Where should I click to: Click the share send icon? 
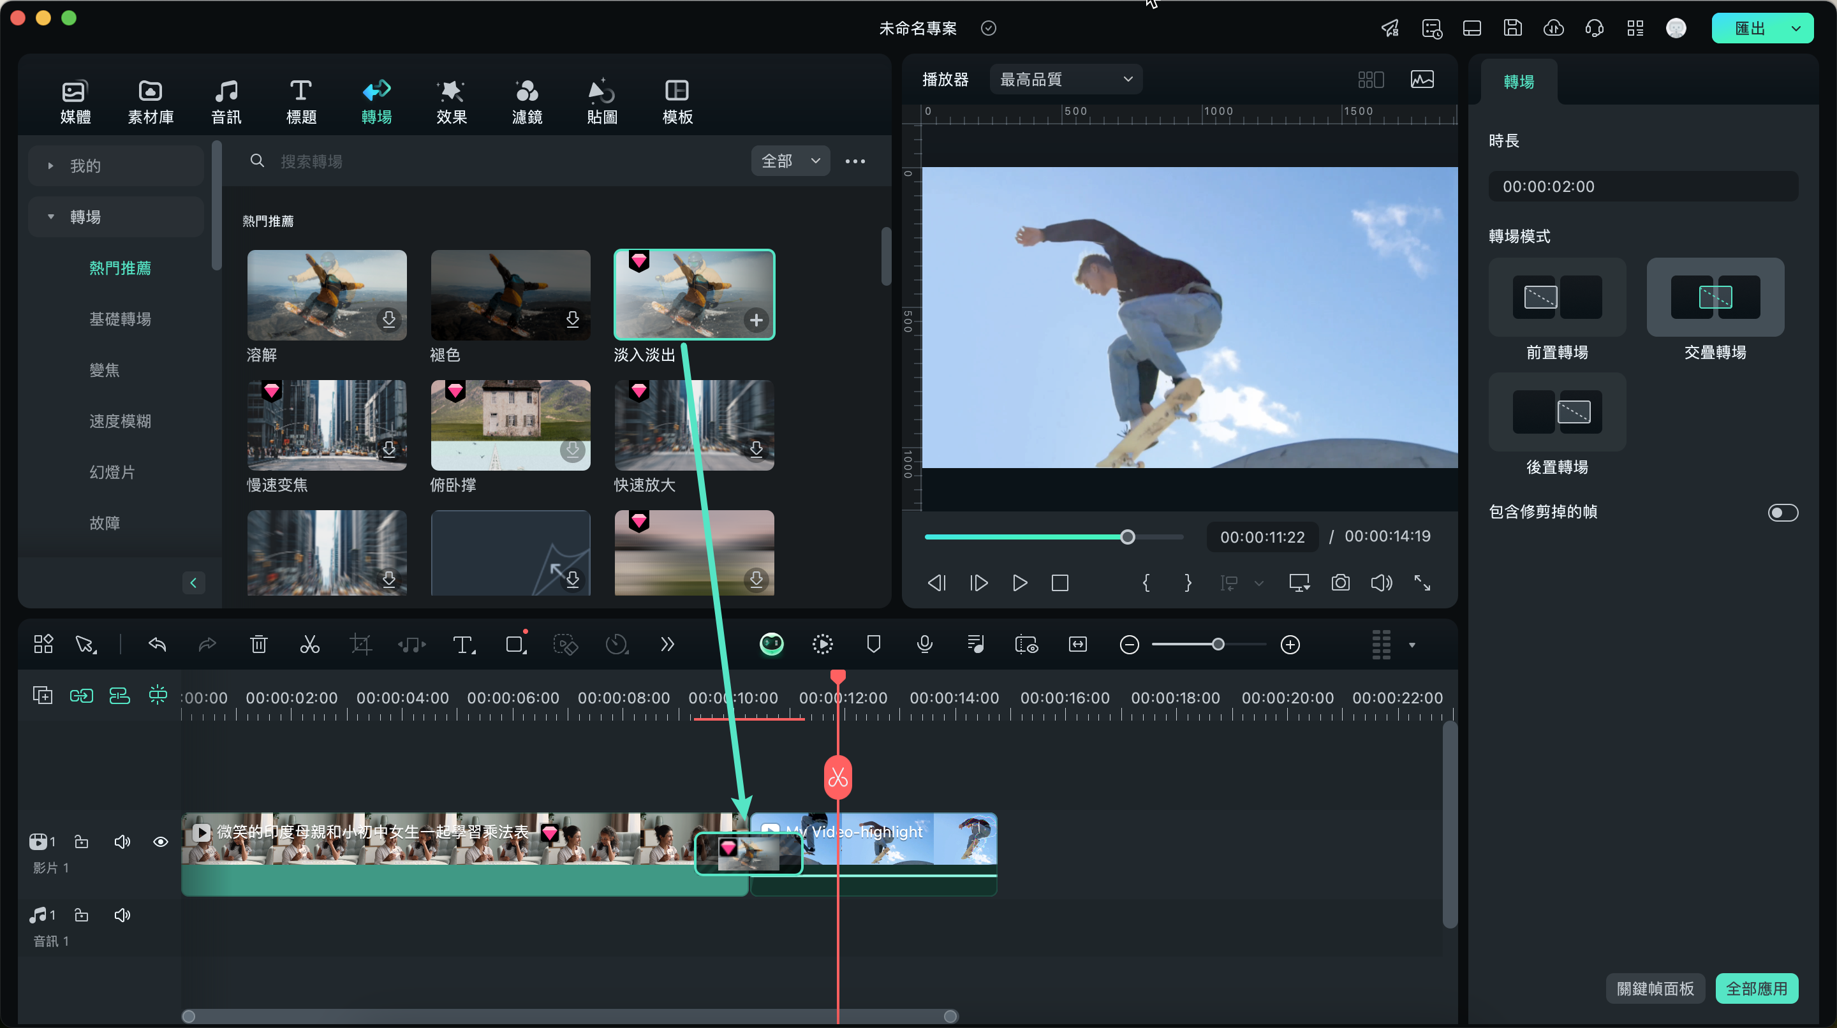1390,29
